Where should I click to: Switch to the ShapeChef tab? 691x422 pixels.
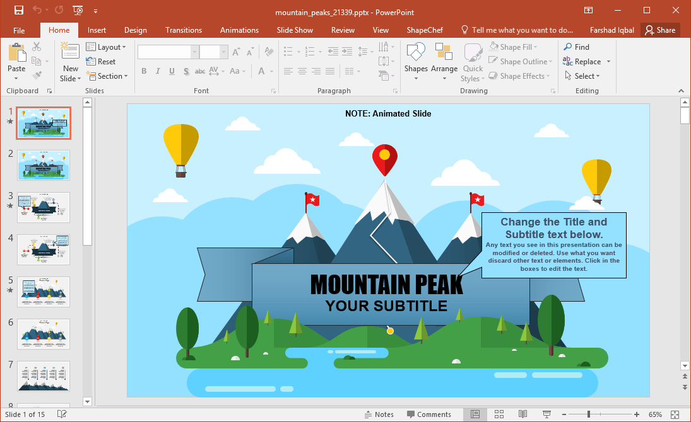425,30
